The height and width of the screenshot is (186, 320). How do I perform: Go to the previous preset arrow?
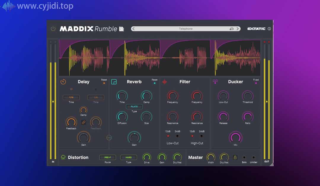(x=133, y=29)
